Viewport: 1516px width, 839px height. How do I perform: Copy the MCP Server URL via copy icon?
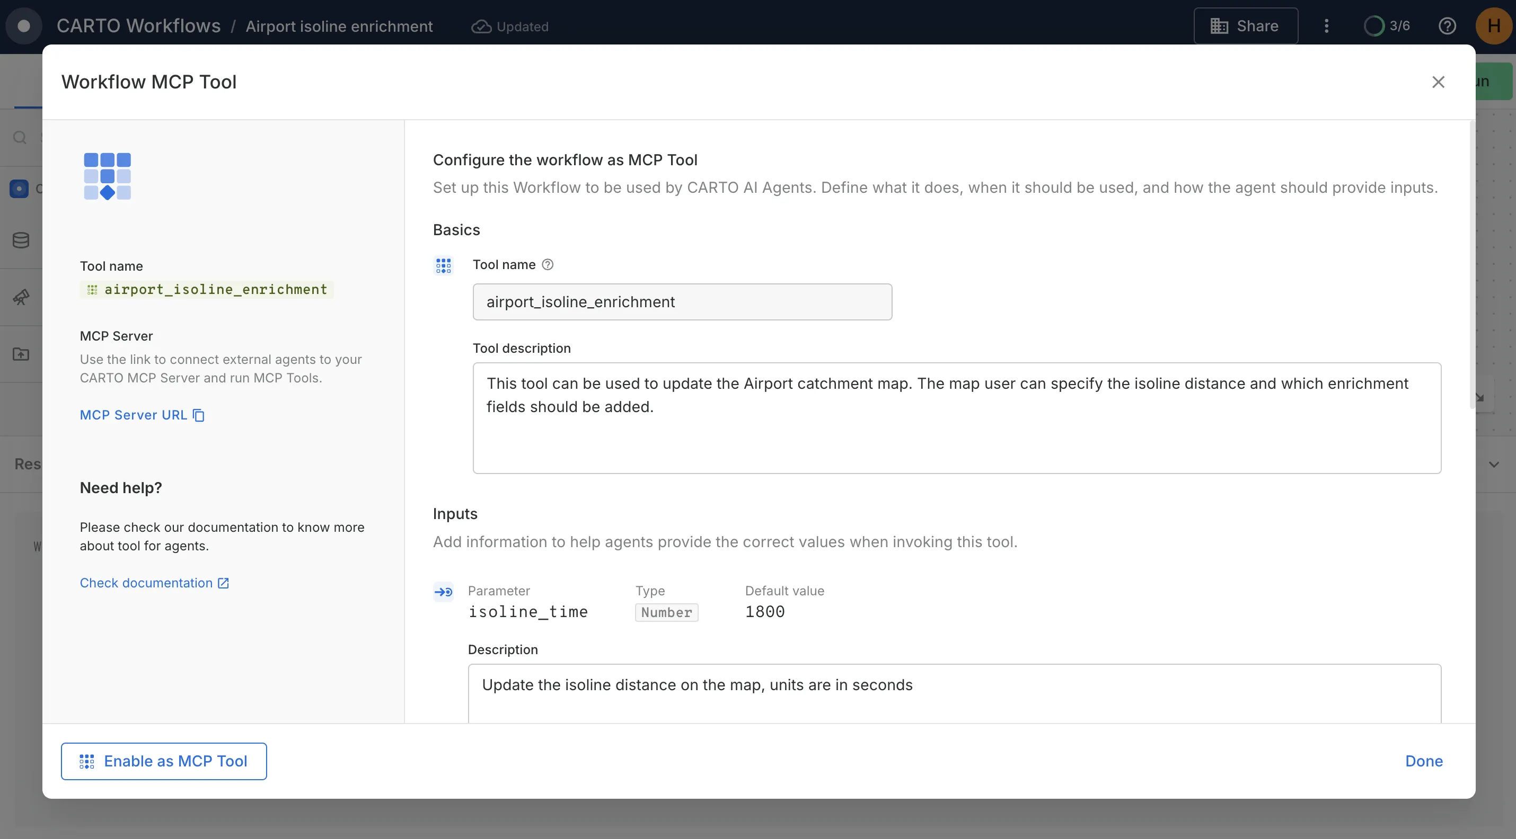click(199, 415)
